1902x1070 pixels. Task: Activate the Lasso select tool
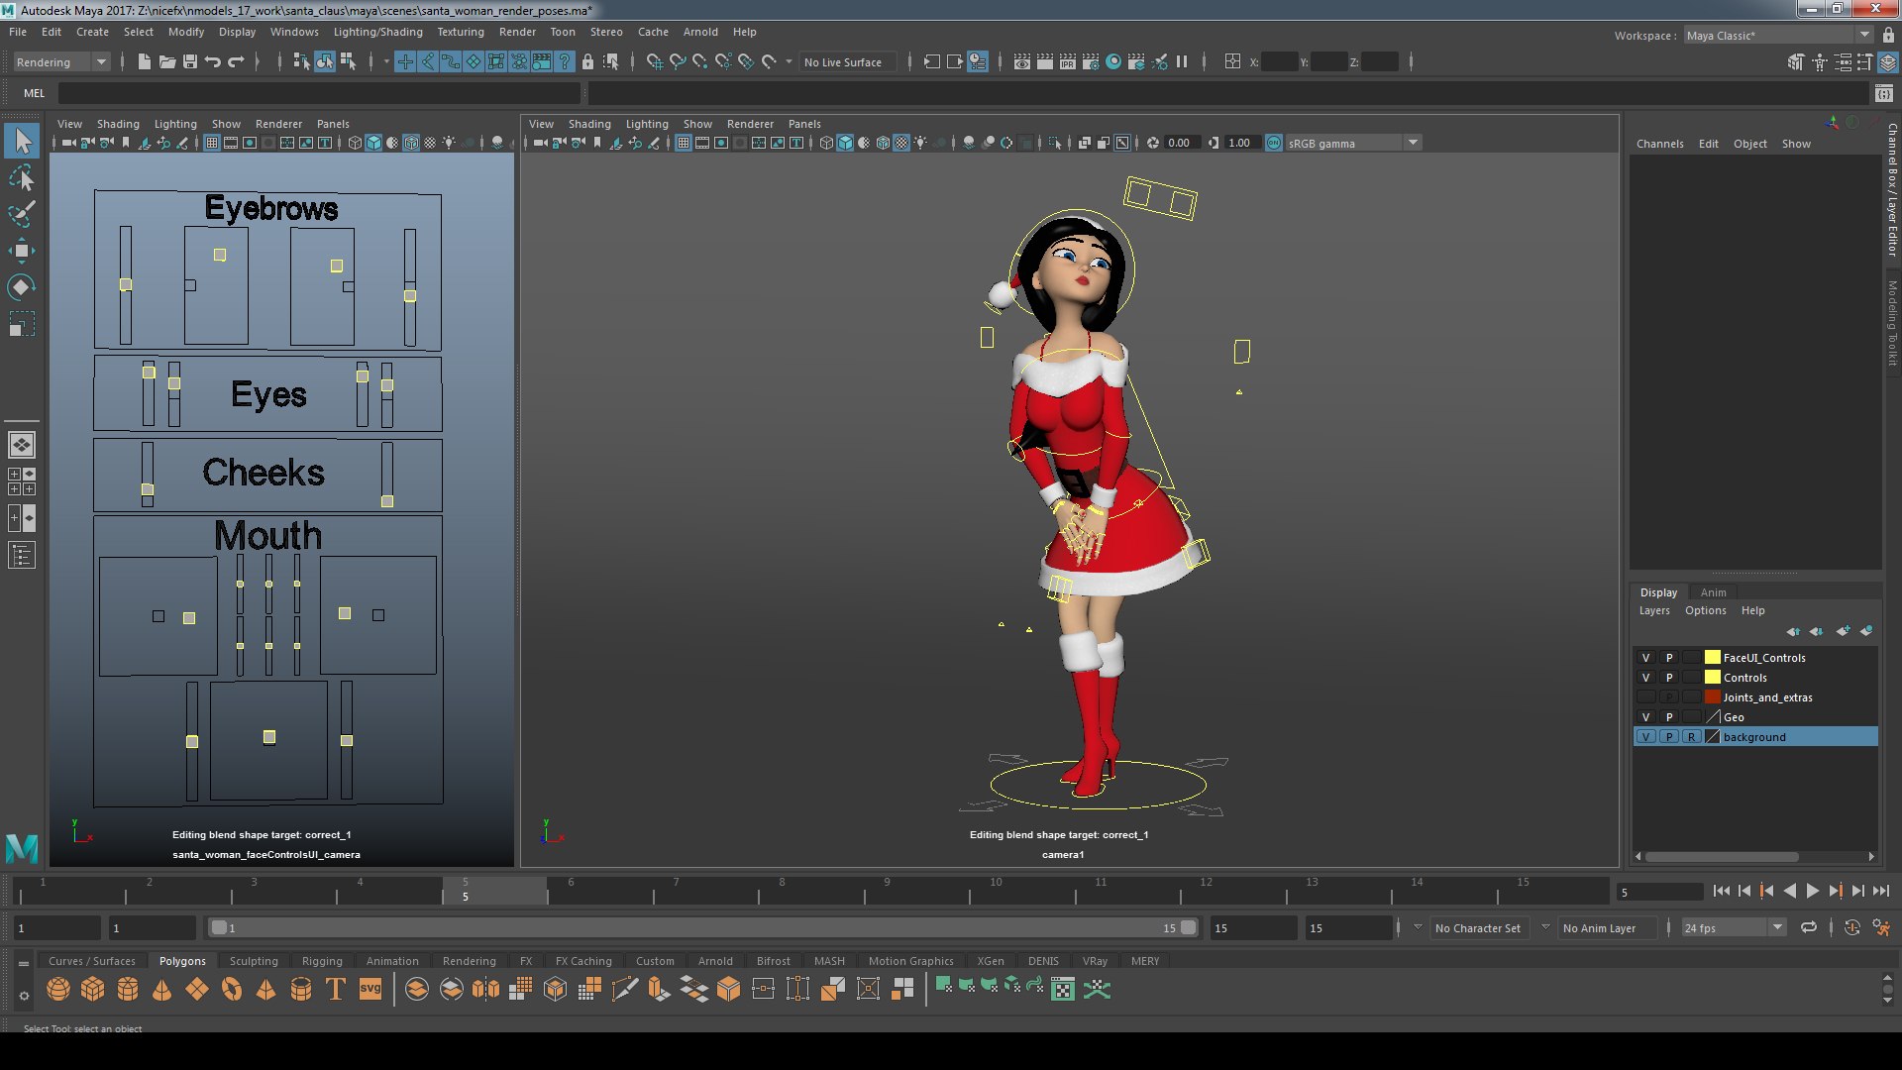click(22, 178)
